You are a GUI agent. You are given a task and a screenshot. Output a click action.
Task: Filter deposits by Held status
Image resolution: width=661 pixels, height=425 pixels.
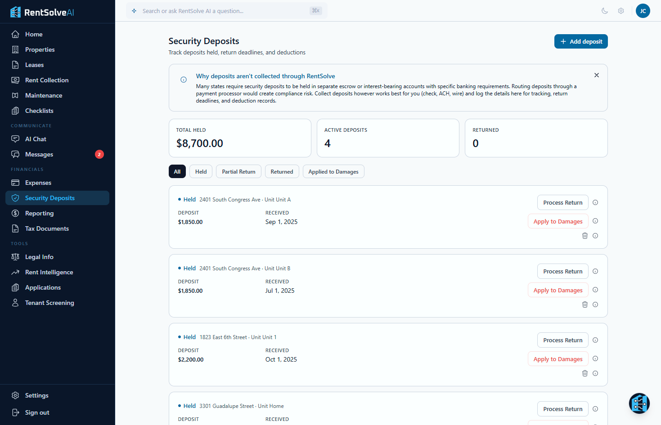[201, 171]
